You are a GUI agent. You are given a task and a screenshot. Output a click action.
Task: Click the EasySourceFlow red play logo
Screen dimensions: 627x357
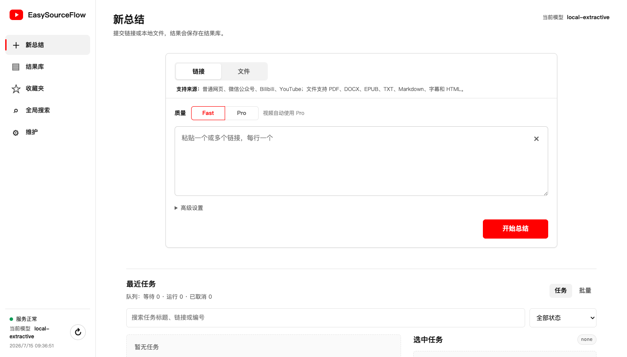pos(16,15)
